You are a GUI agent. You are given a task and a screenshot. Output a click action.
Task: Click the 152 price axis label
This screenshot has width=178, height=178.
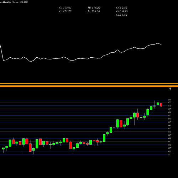click(169, 119)
